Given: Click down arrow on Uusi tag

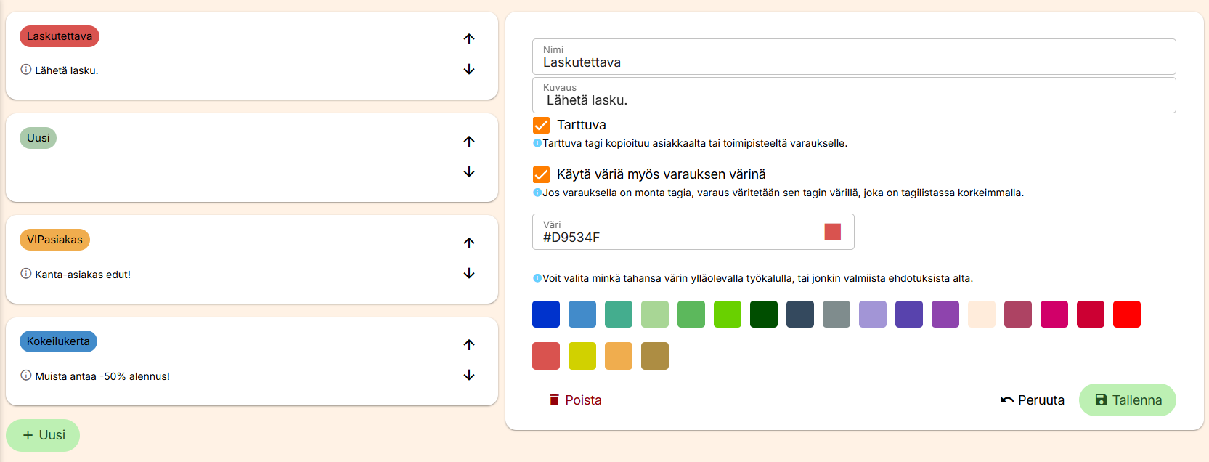Looking at the screenshot, I should (x=469, y=171).
